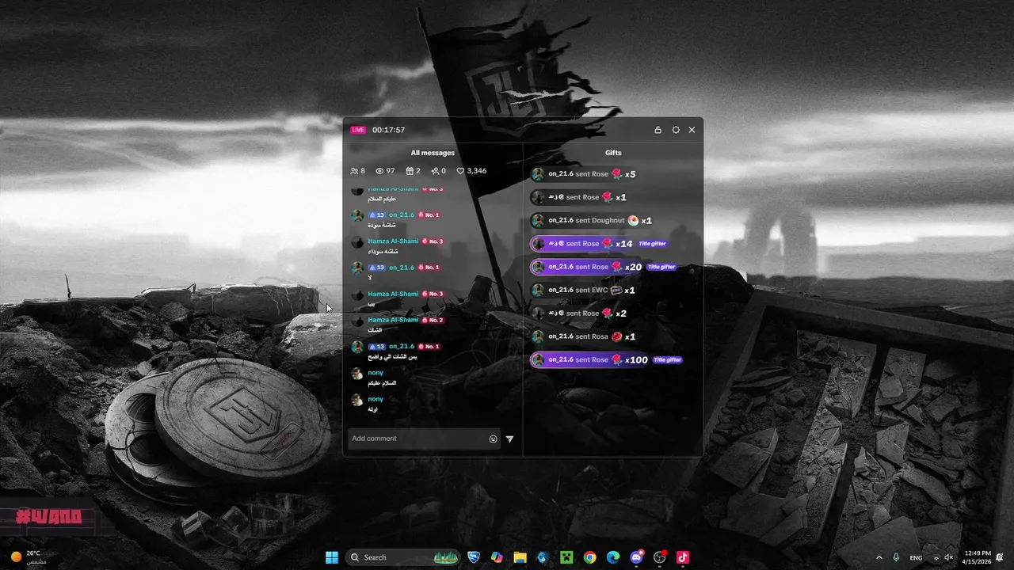Open gift entry on_21.6 sent Rose x5

point(585,174)
